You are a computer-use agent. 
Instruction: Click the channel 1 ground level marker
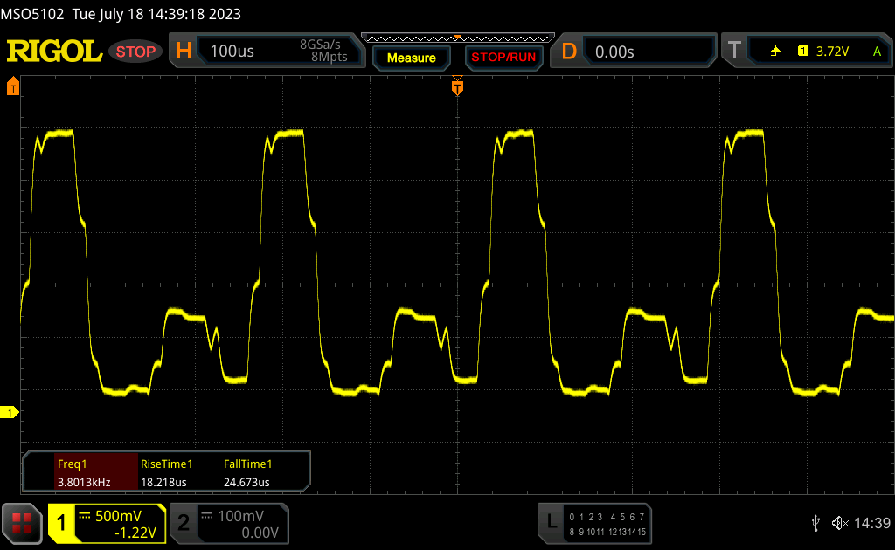coord(9,413)
